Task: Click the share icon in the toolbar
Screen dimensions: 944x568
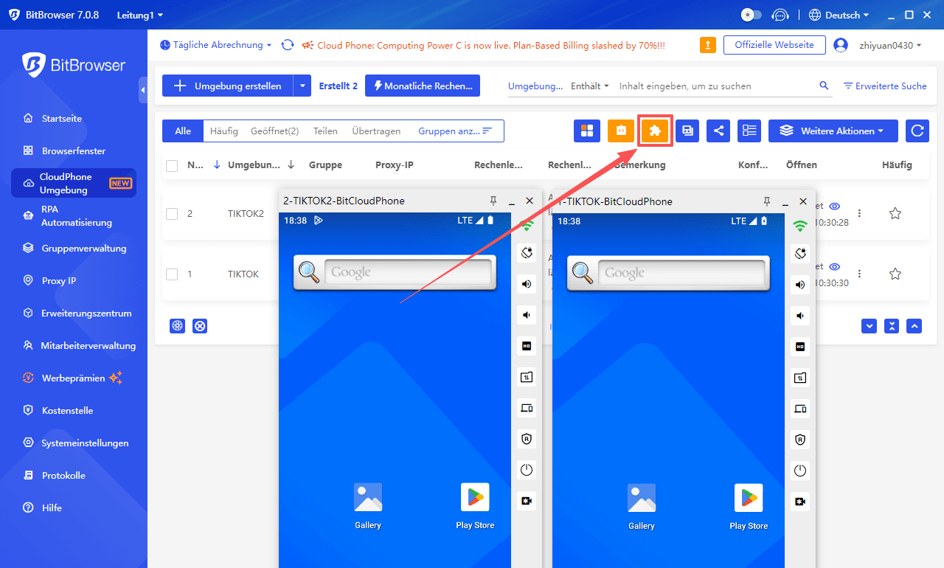Action: pyautogui.click(x=718, y=131)
